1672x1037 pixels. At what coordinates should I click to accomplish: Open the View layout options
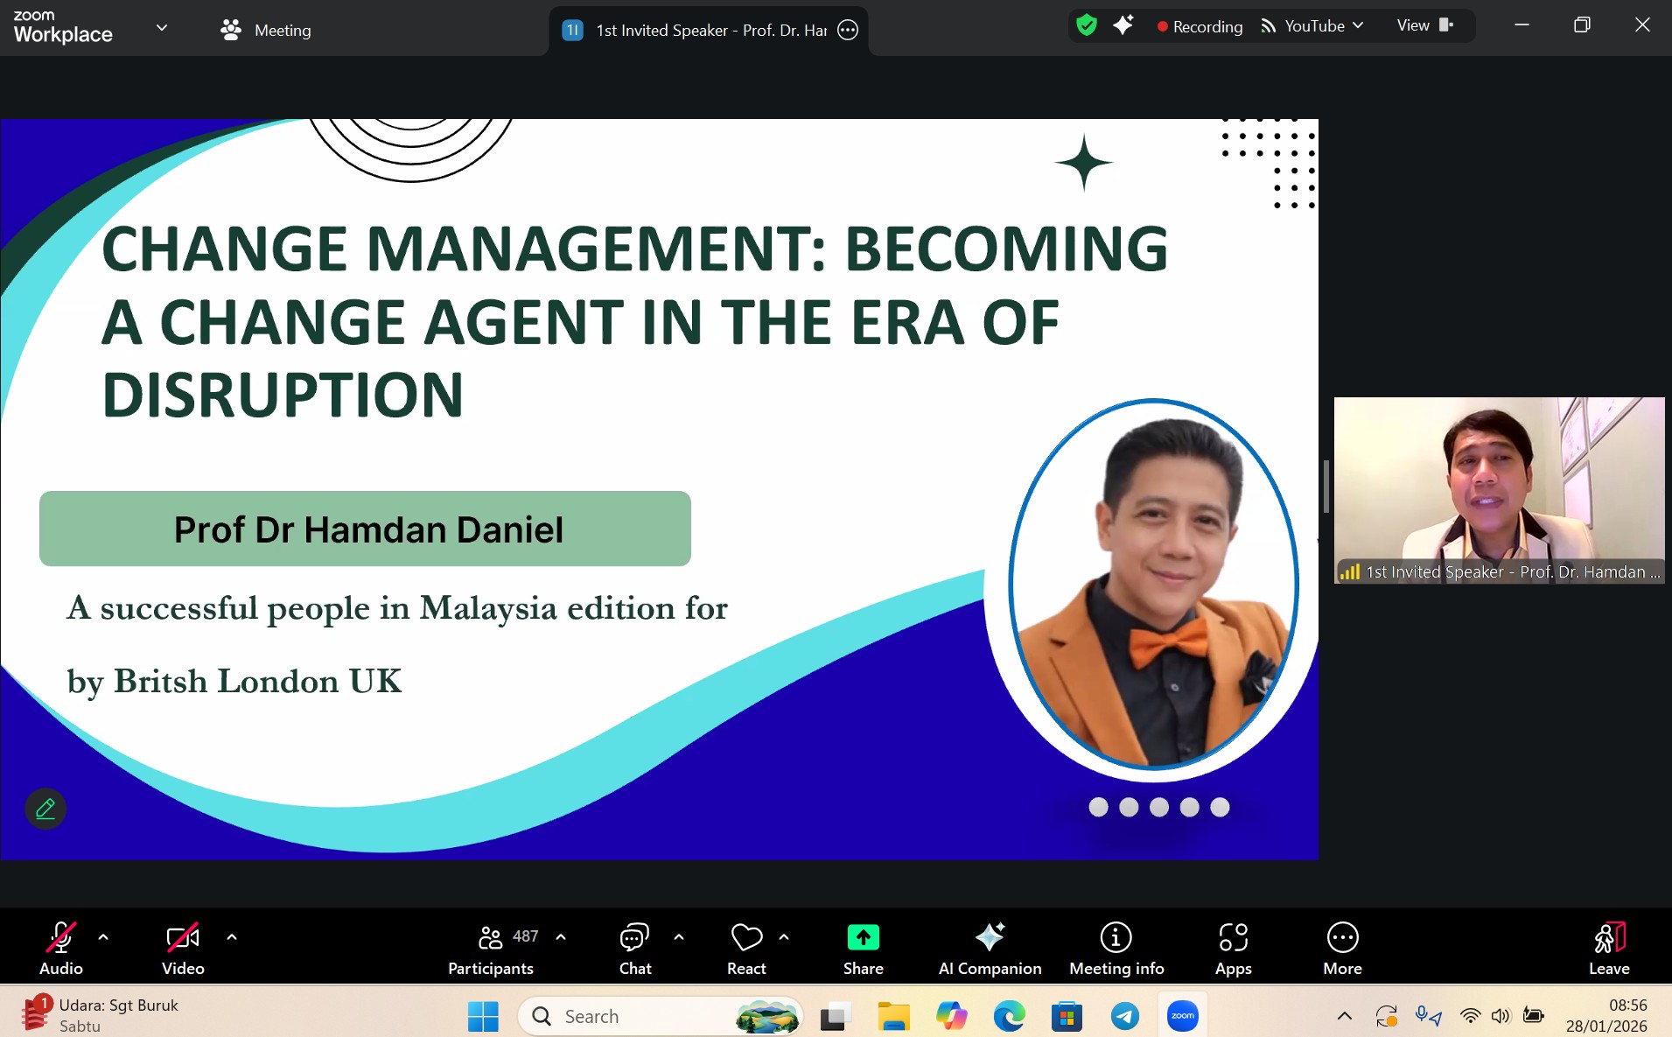click(1424, 25)
